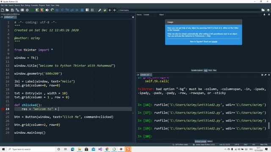Viewport: 271px width, 152px height.
Task: Interrupt kernel icon in console header
Action: point(262,75)
